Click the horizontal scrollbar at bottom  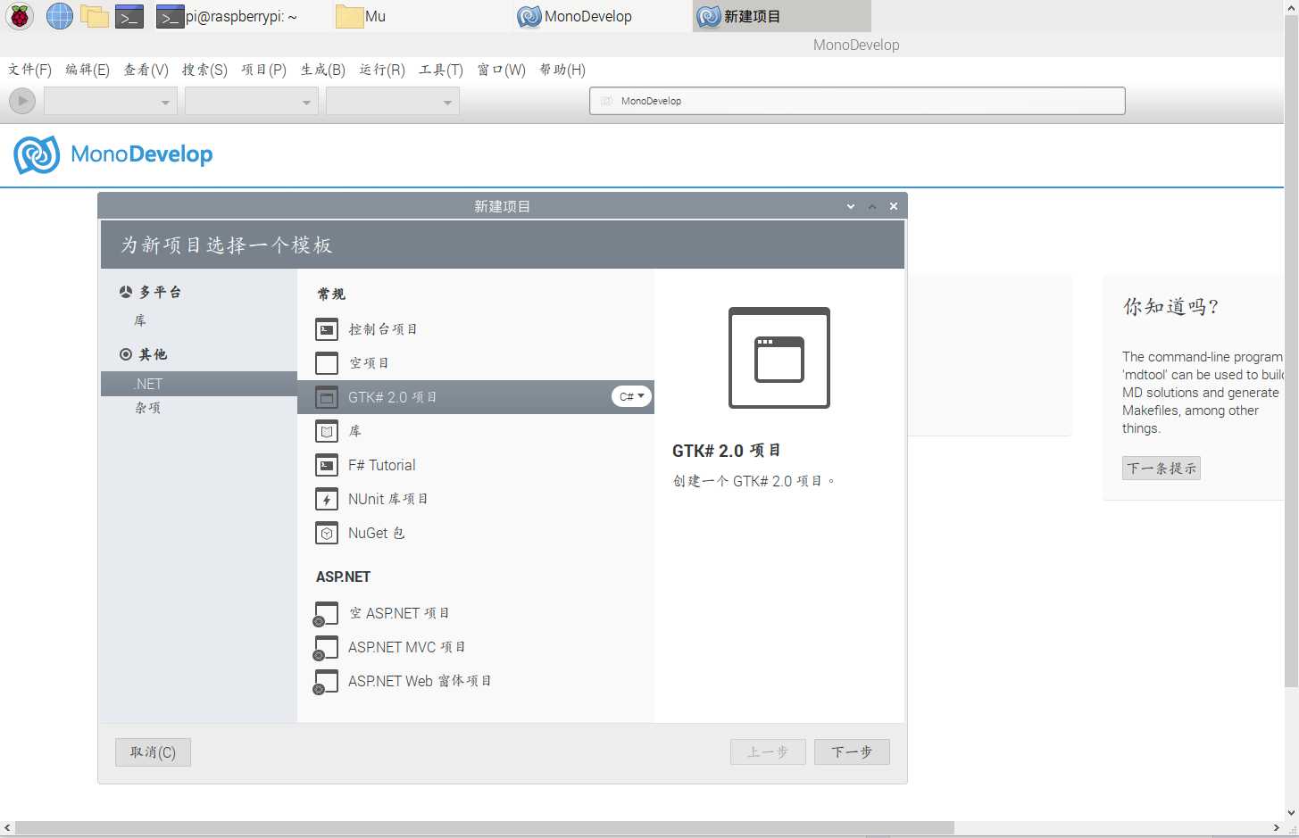[485, 828]
